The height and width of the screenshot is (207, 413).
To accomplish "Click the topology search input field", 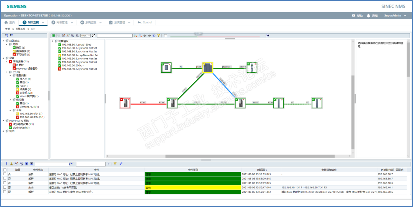I will point(115,36).
